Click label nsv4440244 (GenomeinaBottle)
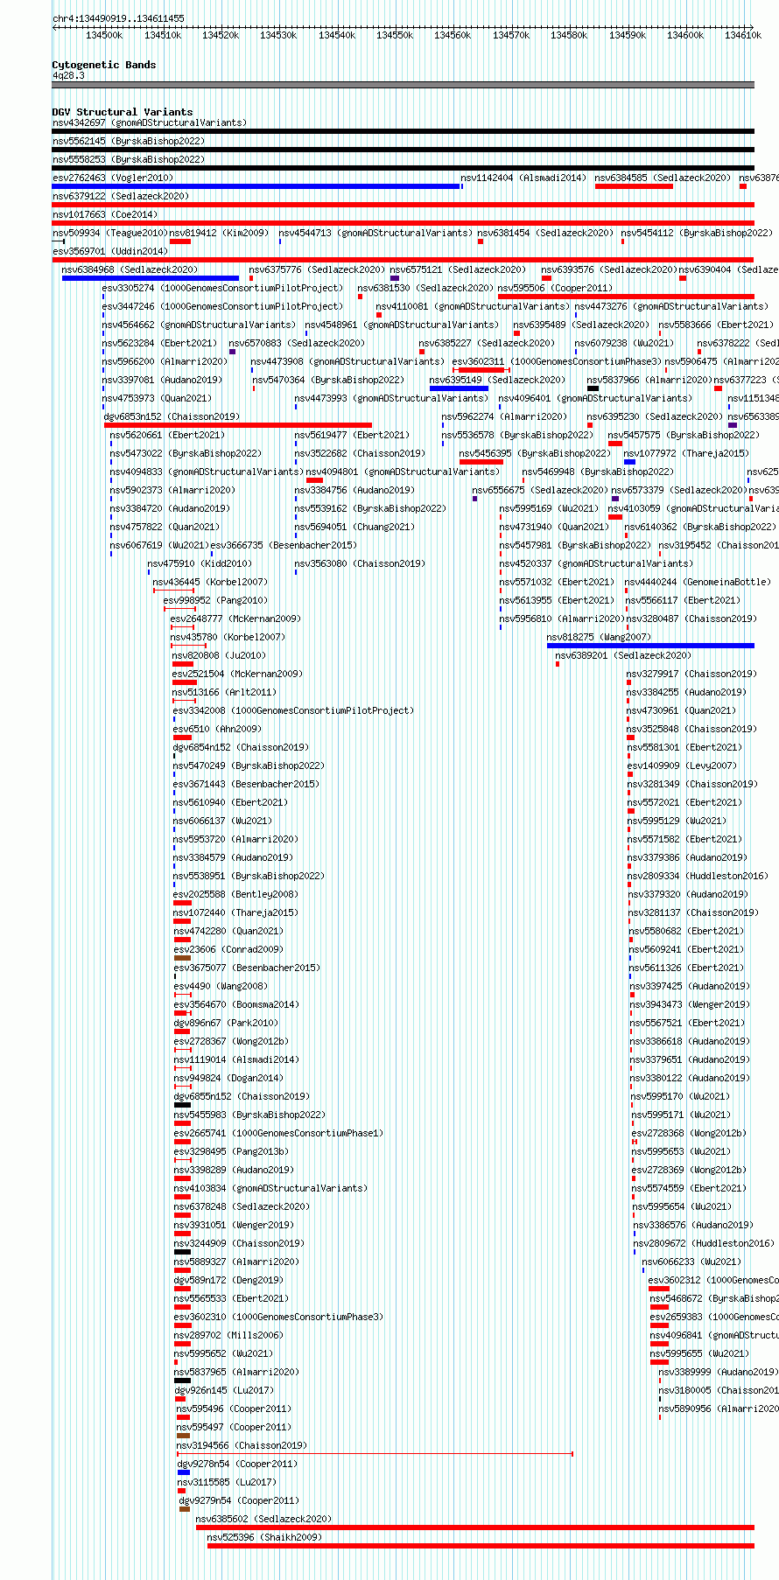Viewport: 779px width, 1580px height. 698,582
